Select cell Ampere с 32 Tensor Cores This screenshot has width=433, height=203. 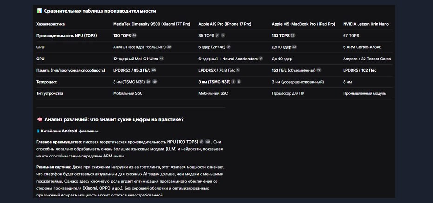click(367, 59)
